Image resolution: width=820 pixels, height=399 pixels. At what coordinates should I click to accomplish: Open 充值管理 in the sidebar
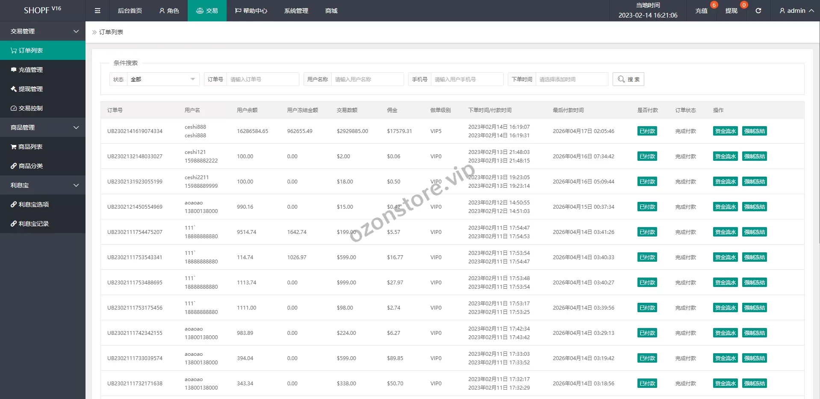[x=30, y=70]
